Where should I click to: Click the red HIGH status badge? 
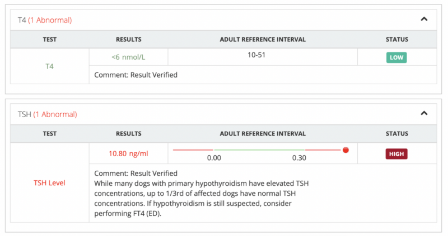396,154
